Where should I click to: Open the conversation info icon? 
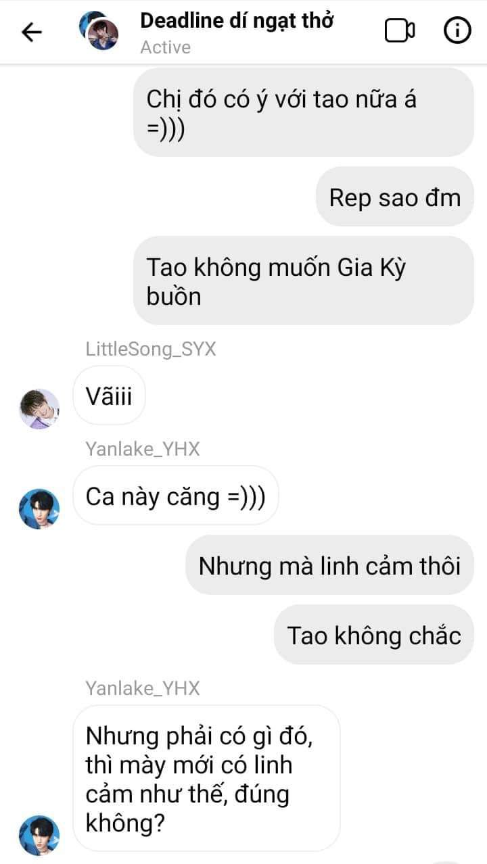(457, 31)
